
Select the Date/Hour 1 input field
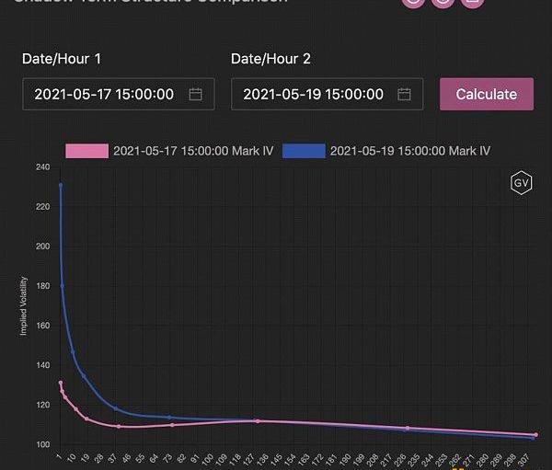(104, 94)
